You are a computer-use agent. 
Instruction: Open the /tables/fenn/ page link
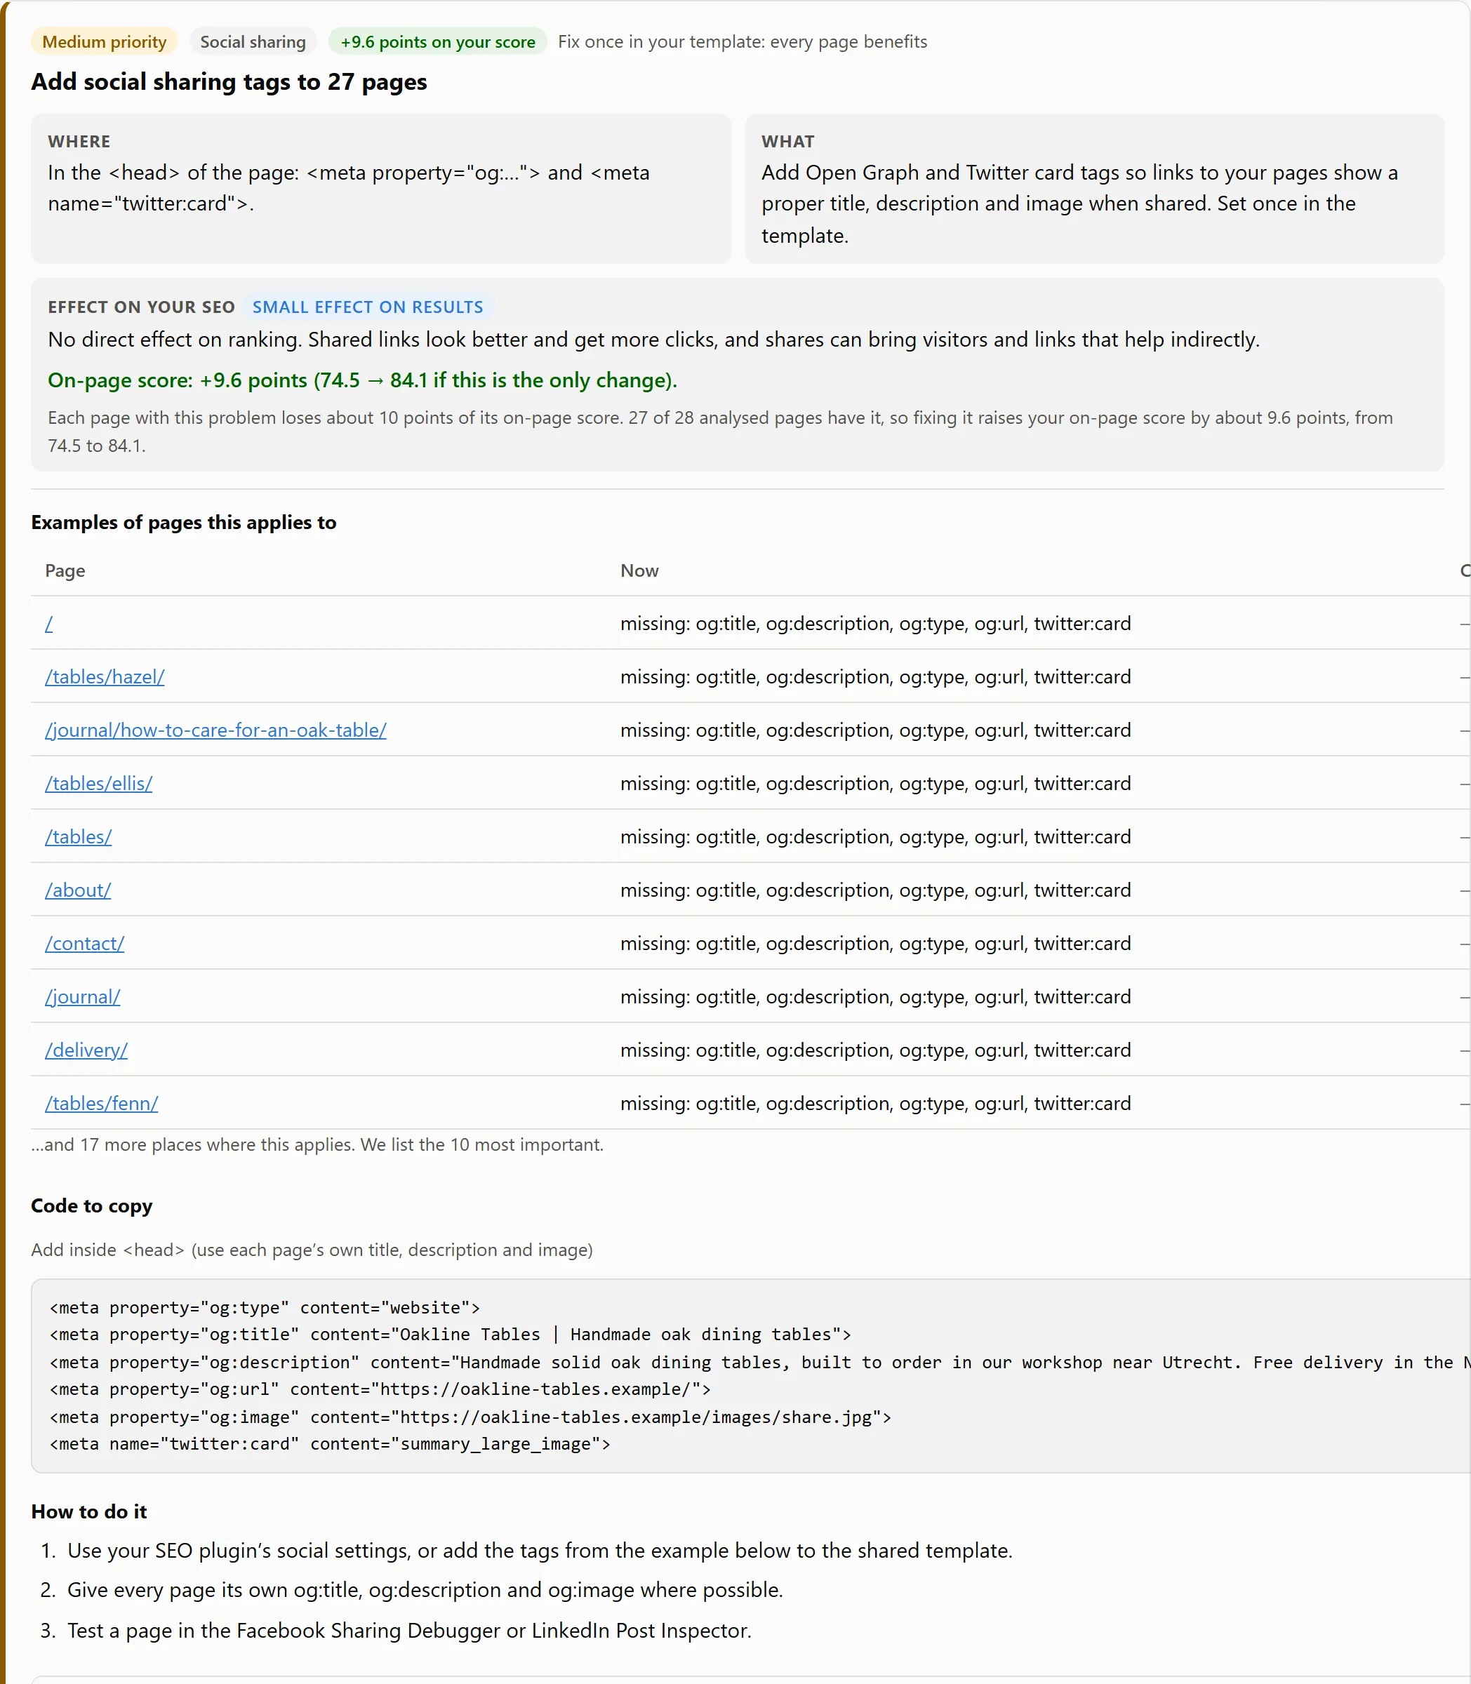click(x=102, y=1104)
